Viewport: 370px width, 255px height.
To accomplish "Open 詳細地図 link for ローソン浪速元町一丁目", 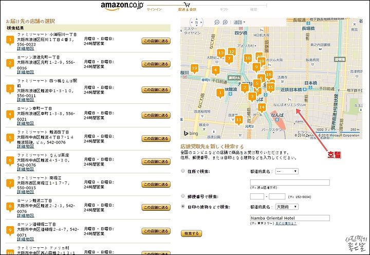I will click(26, 72).
